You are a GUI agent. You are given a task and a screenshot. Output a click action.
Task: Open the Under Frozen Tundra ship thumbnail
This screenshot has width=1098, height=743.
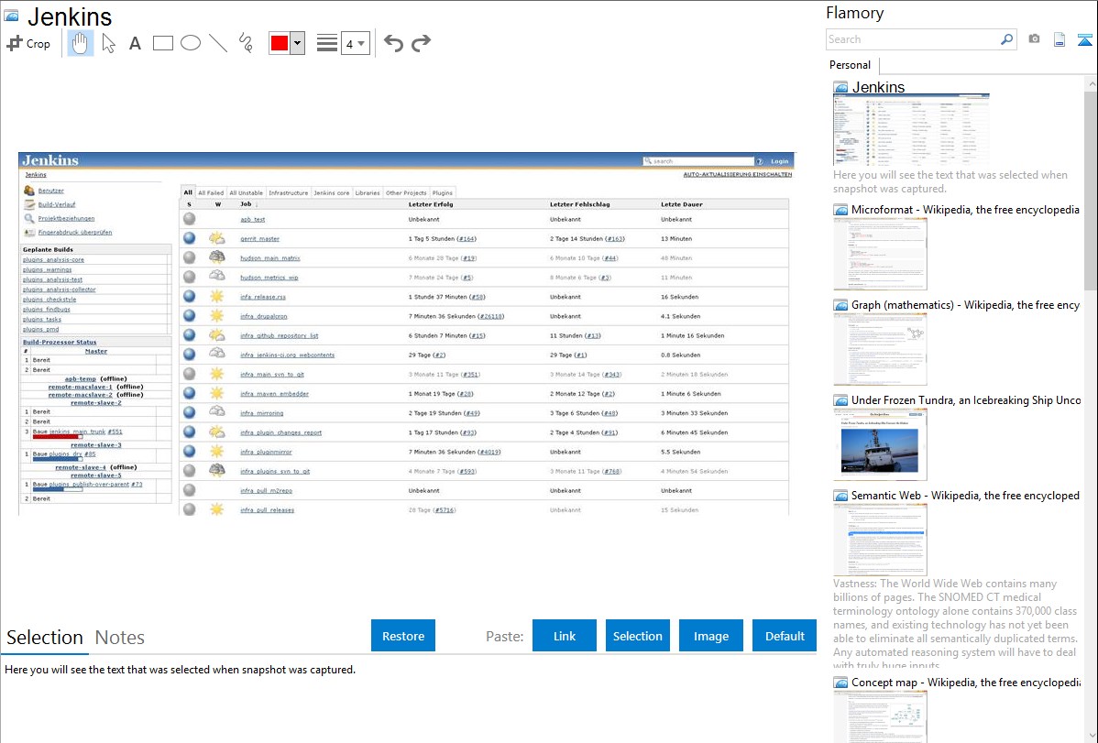point(880,444)
